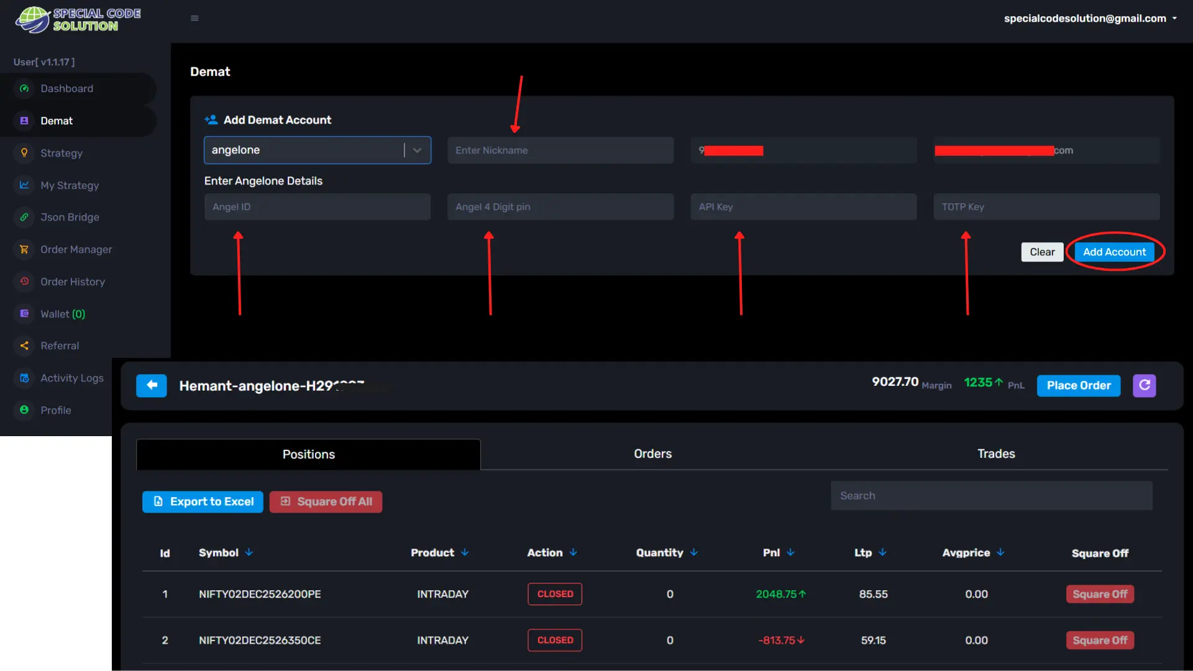Viewport: 1193px width, 671px height.
Task: Open My Strategy page
Action: pos(70,185)
